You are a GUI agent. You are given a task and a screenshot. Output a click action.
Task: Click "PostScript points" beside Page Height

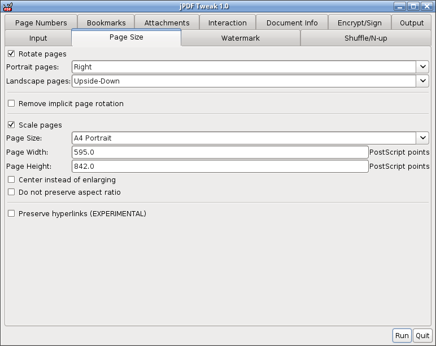pos(399,166)
